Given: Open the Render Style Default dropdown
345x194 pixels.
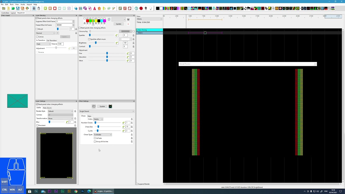Looking at the screenshot, I should click(60, 111).
